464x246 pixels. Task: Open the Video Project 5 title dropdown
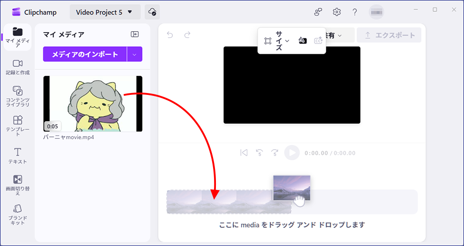[x=105, y=12]
